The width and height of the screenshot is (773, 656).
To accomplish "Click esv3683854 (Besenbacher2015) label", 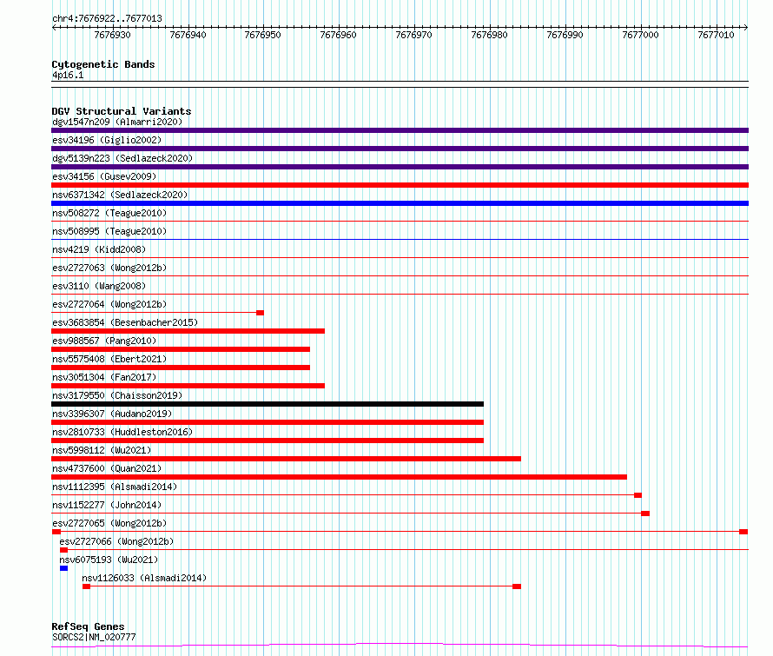I will (125, 322).
